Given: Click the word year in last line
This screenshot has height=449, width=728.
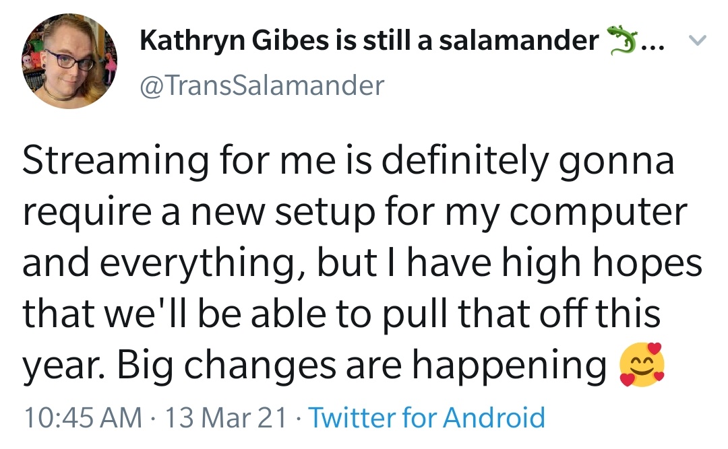Looking at the screenshot, I should point(62,366).
